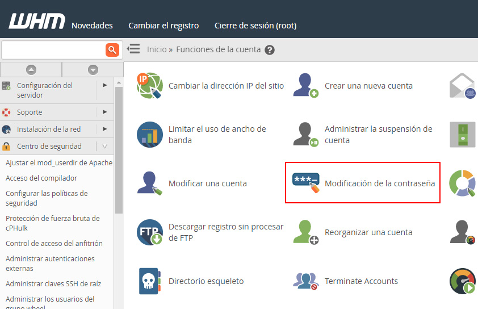Expand the Configuración del servidor section
Image resolution: width=478 pixels, height=309 pixels.
coord(105,85)
